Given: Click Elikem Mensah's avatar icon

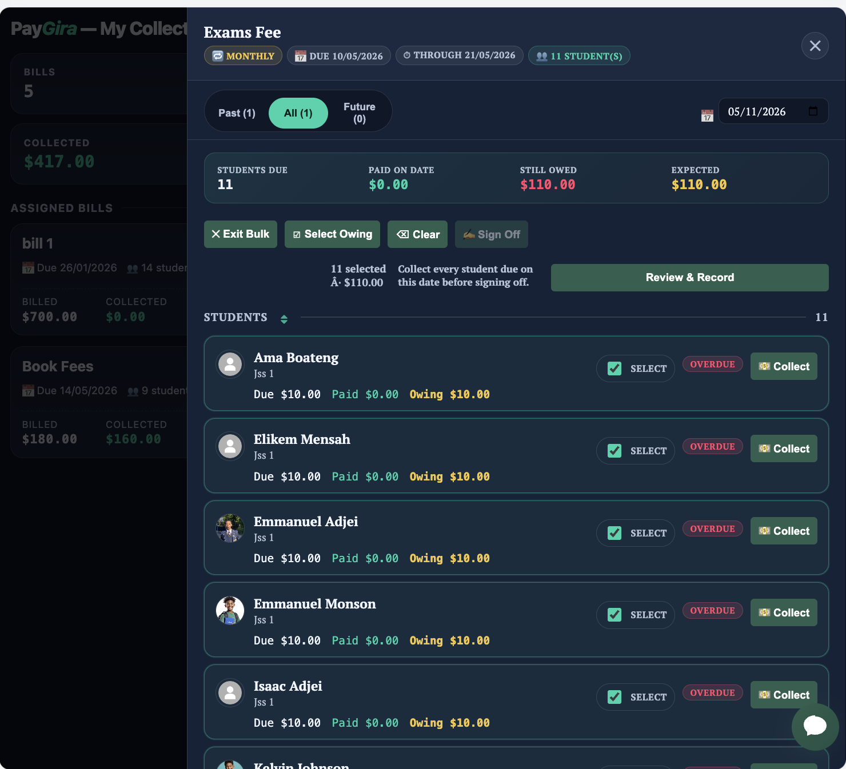Looking at the screenshot, I should point(230,446).
